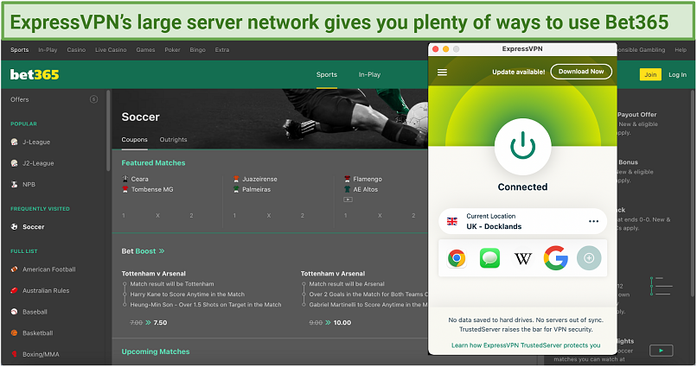Click the Baseball icon in sidebar
The image size is (697, 367).
coord(14,312)
